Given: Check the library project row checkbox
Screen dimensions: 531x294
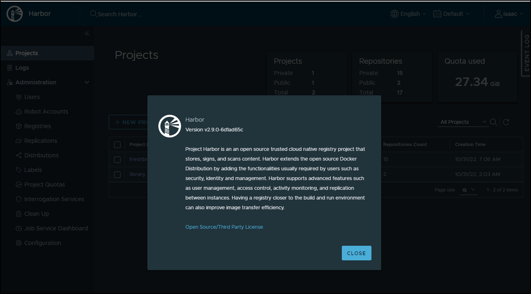Looking at the screenshot, I should pyautogui.click(x=117, y=175).
